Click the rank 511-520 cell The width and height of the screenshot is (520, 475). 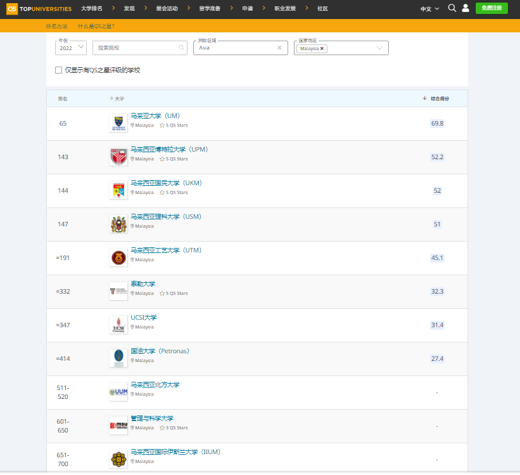click(x=63, y=393)
